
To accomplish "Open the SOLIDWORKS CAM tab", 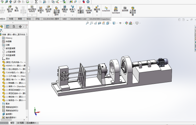I will [x=78, y=19].
